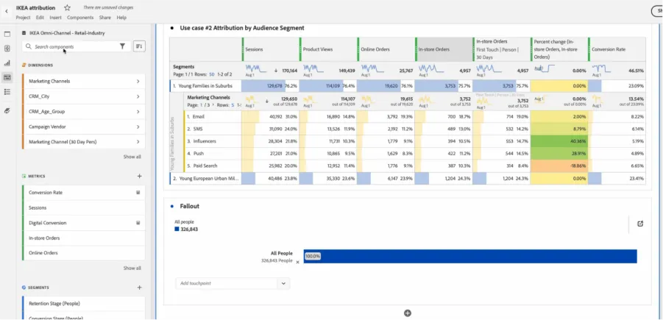Screen dimensions: 663x320
Task: Click Show all under Dimensions
Action: pyautogui.click(x=132, y=157)
